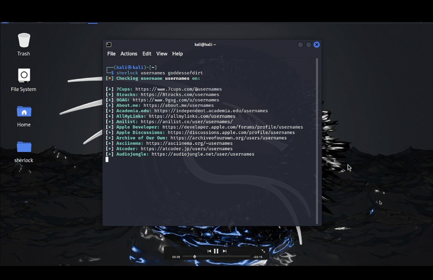433x280 pixels.
Task: Click the Academia.edu profile URL
Action: [x=211, y=111]
